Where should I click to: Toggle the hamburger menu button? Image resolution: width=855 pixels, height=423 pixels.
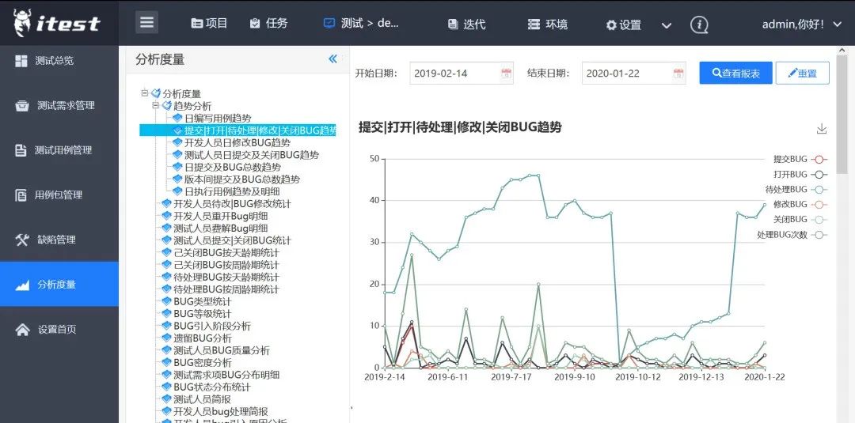[146, 22]
